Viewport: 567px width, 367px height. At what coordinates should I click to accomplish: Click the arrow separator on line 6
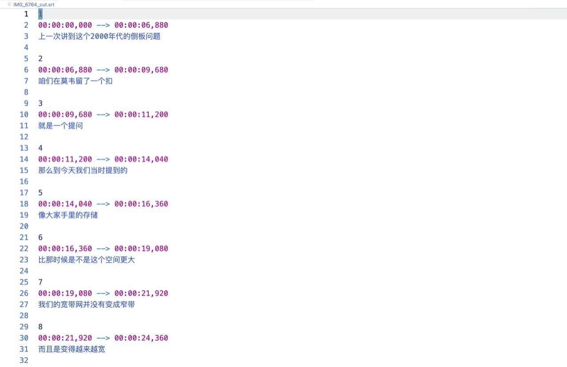(x=103, y=70)
